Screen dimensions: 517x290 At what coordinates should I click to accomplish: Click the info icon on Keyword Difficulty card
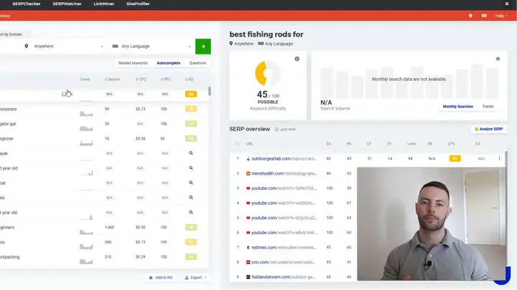pos(297,59)
